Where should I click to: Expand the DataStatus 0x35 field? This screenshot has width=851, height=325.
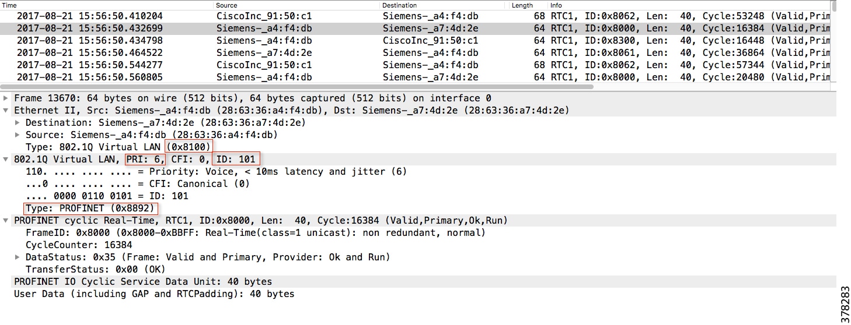click(18, 257)
